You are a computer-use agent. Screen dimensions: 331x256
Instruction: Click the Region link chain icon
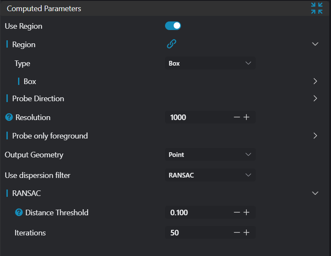172,44
